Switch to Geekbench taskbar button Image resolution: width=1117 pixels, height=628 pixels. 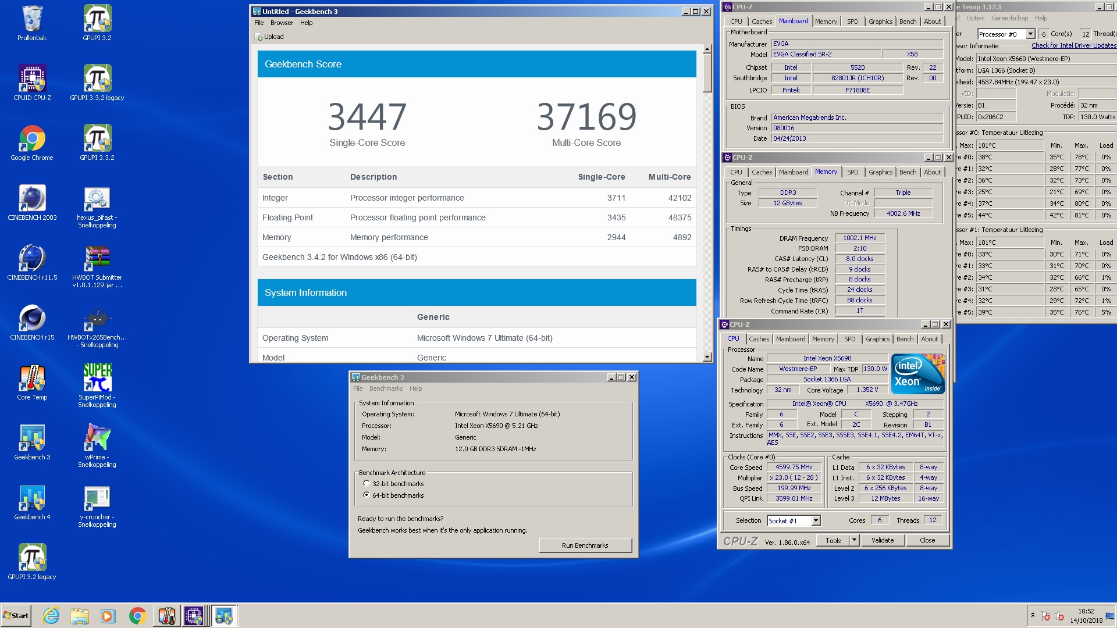[x=223, y=616]
